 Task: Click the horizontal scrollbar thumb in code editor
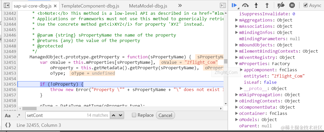coord(29,108)
